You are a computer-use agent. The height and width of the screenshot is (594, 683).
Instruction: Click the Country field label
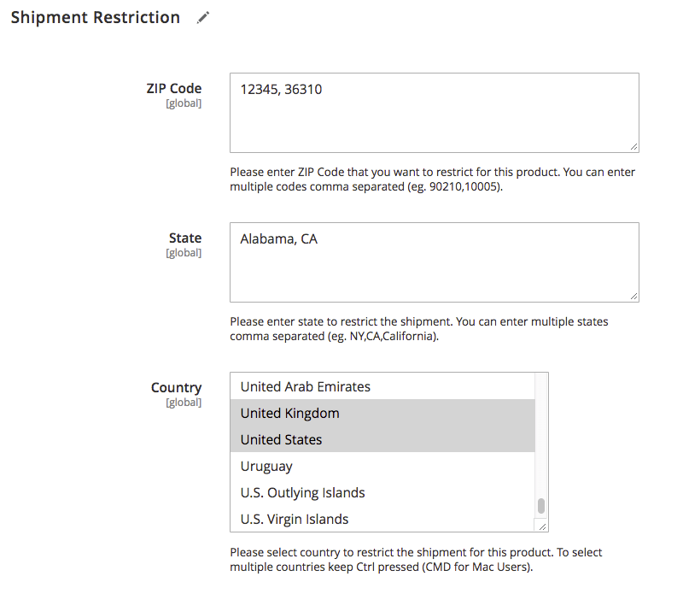tap(176, 387)
